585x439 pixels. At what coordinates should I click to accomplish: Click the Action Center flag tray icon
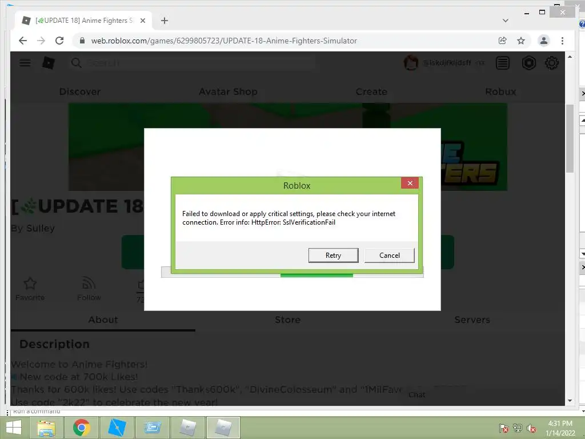point(503,428)
